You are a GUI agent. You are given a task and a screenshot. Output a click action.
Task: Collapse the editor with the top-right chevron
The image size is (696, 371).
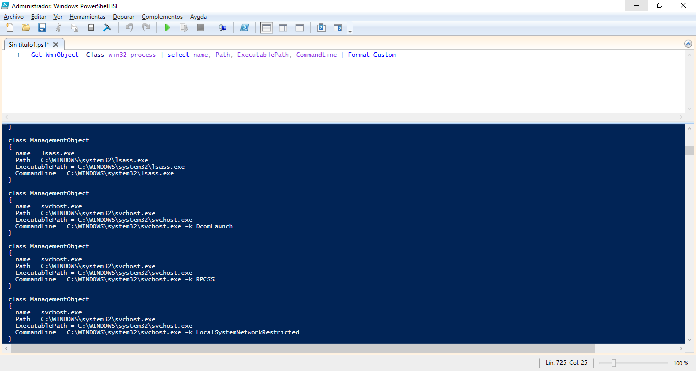[x=689, y=43]
